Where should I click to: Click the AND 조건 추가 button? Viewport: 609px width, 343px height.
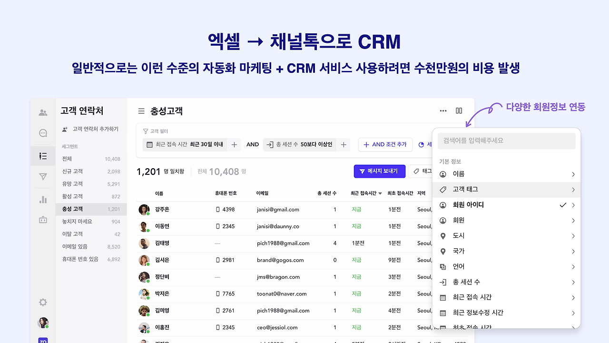385,144
